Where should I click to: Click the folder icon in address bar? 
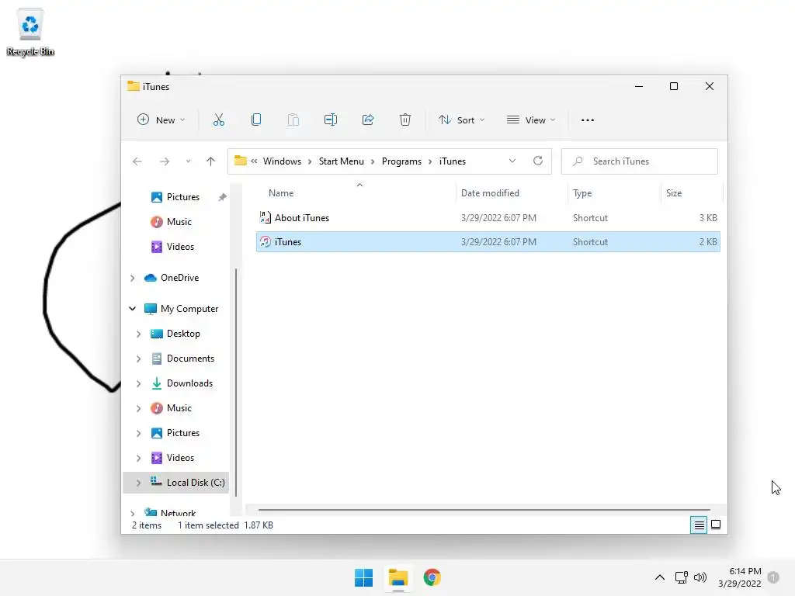pyautogui.click(x=241, y=161)
